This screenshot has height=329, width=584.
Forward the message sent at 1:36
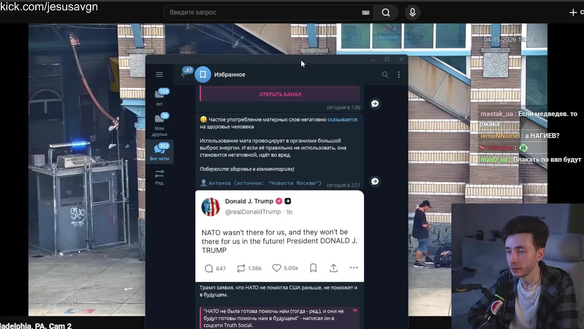pyautogui.click(x=375, y=104)
